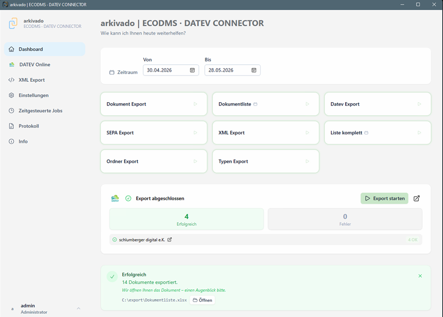Click the DATEV Online cloud icon
Viewport: 443px width, 317px height.
click(x=11, y=65)
